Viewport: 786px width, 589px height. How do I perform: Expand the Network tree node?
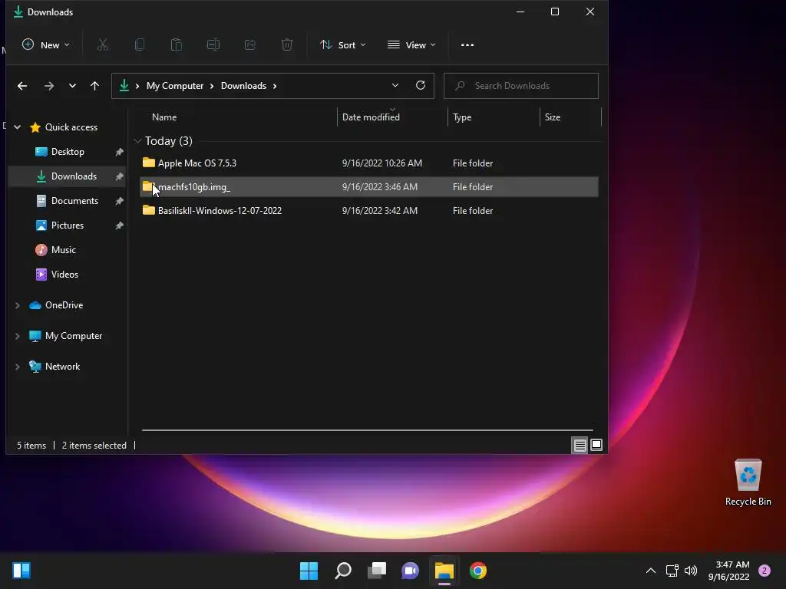tap(18, 367)
